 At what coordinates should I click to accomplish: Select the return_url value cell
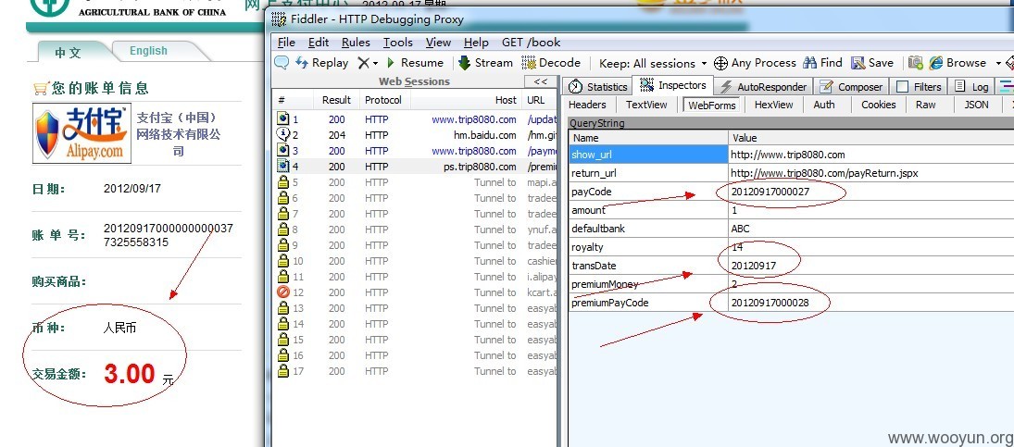[871, 173]
